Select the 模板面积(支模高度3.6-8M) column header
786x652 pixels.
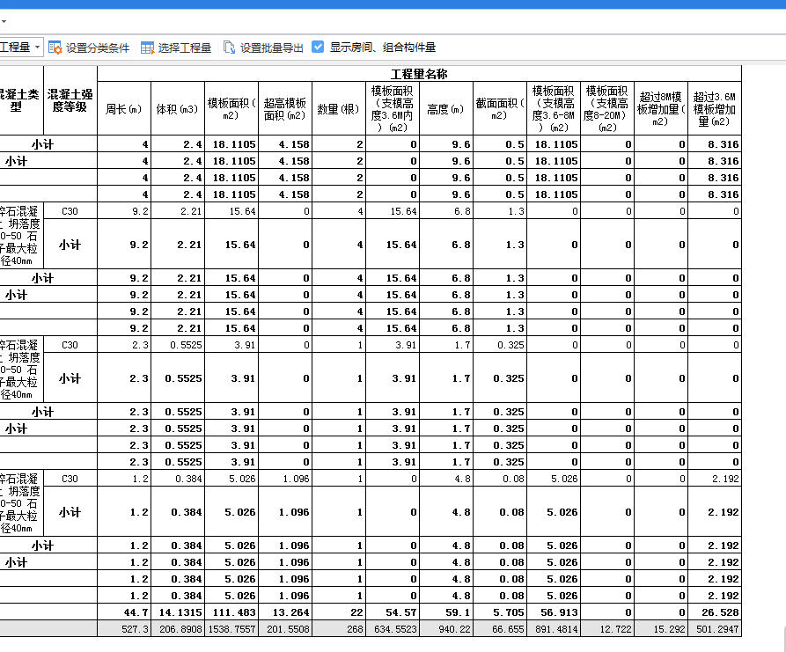[x=553, y=109]
